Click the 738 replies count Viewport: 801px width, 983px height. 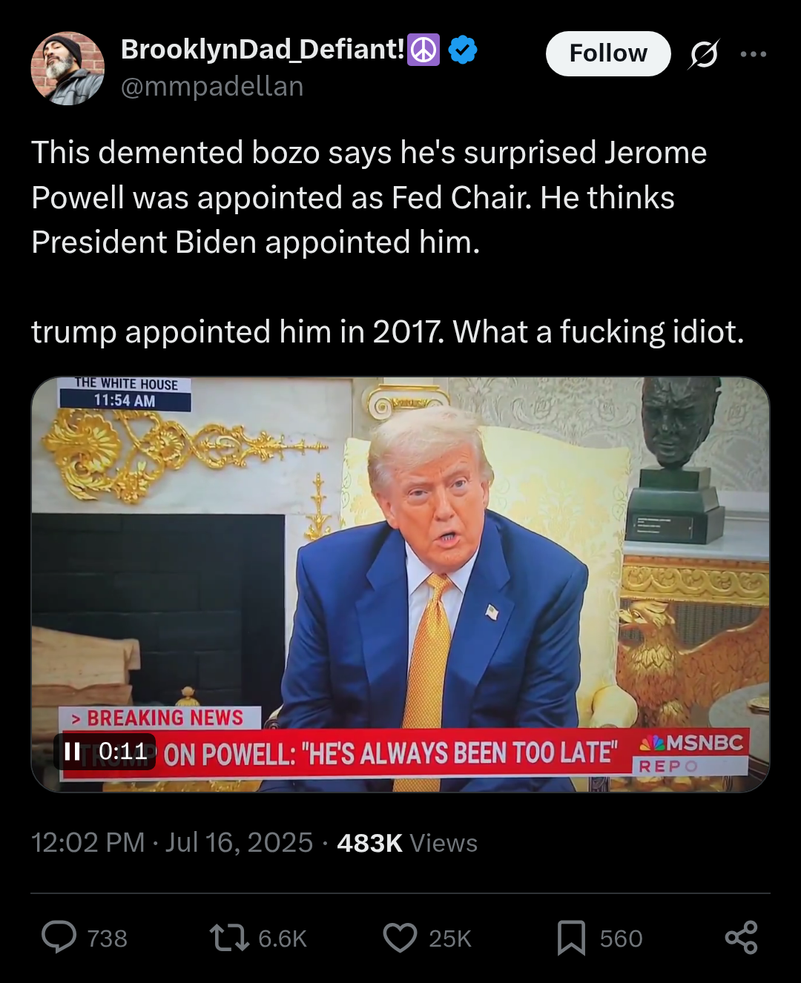(x=108, y=939)
